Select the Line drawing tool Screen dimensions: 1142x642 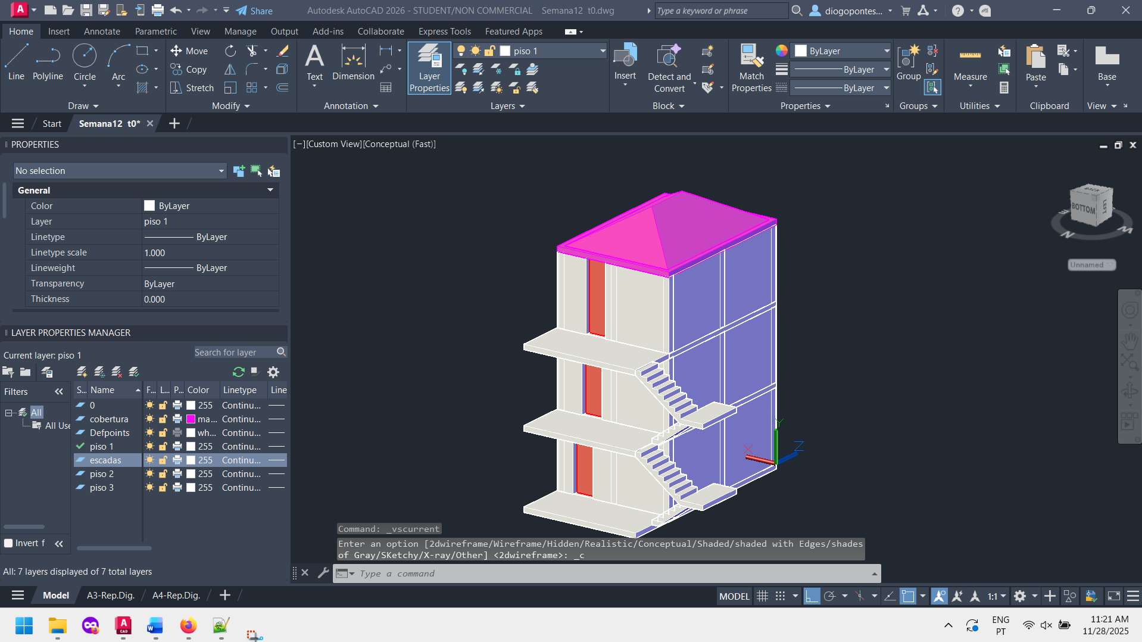[16, 62]
